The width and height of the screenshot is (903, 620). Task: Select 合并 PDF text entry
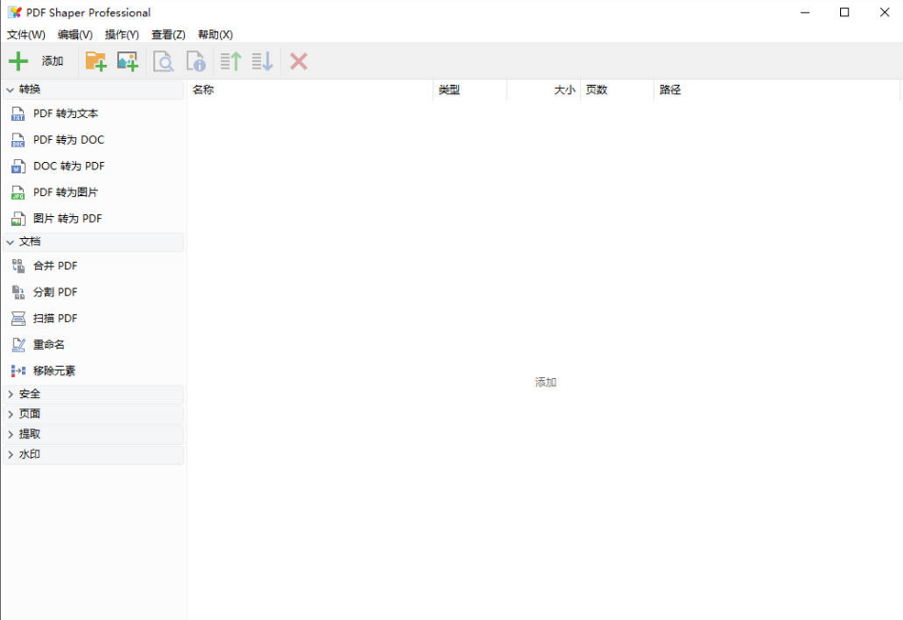pos(55,266)
